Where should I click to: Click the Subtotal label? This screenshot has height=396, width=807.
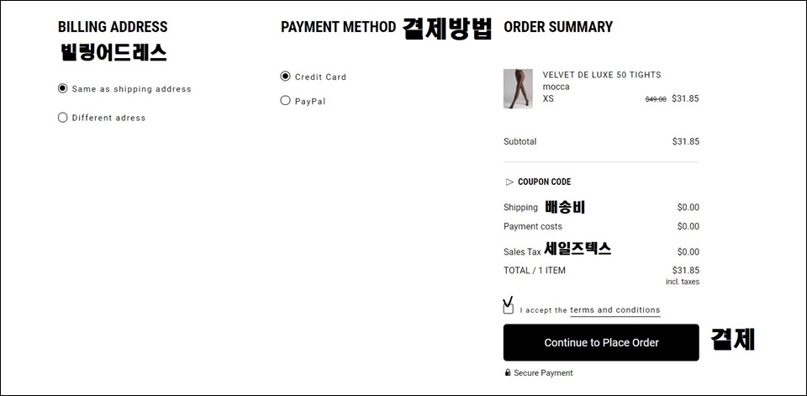(x=520, y=141)
